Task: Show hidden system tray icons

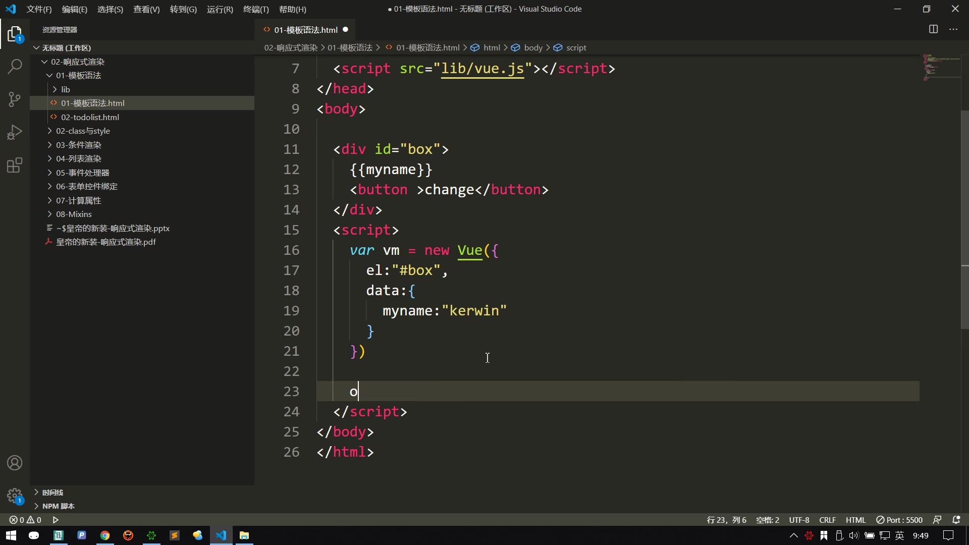Action: coord(793,535)
